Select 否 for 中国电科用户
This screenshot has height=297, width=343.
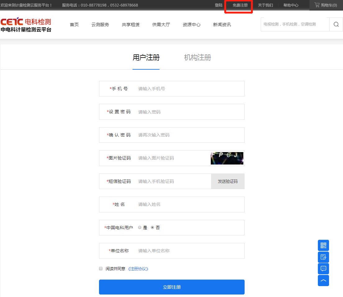pyautogui.click(x=152, y=228)
